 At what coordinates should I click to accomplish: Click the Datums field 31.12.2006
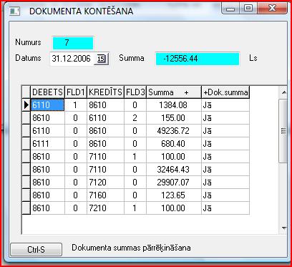point(72,59)
